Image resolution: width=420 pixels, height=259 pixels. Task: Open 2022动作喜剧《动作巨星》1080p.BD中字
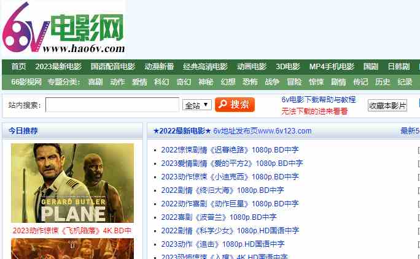[230, 204]
